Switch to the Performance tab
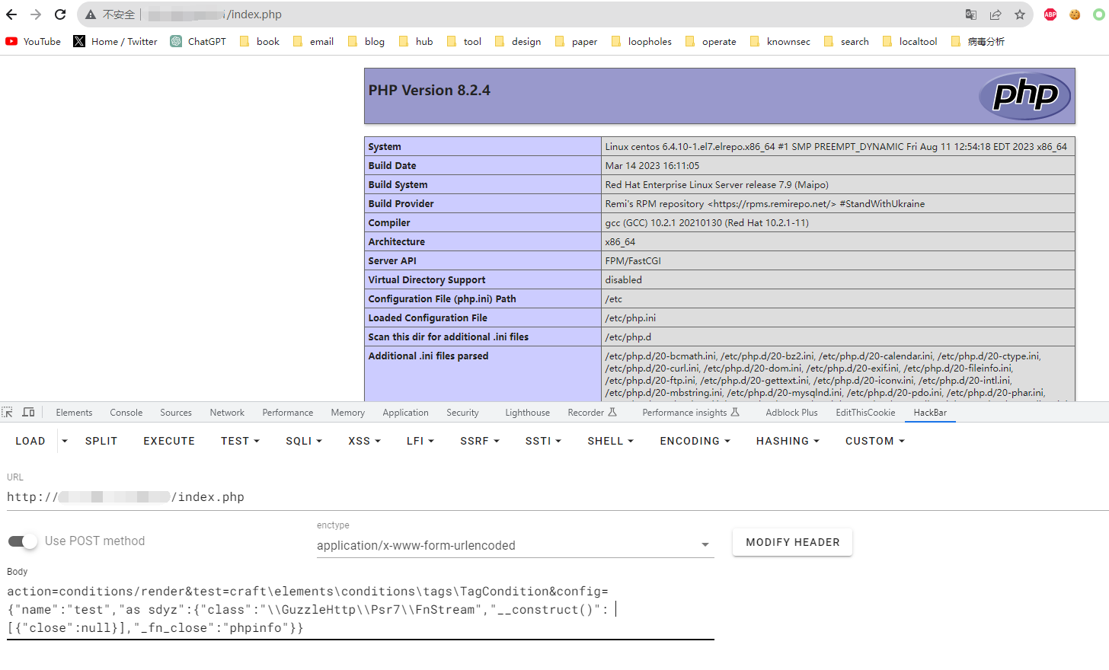The height and width of the screenshot is (670, 1109). point(288,413)
